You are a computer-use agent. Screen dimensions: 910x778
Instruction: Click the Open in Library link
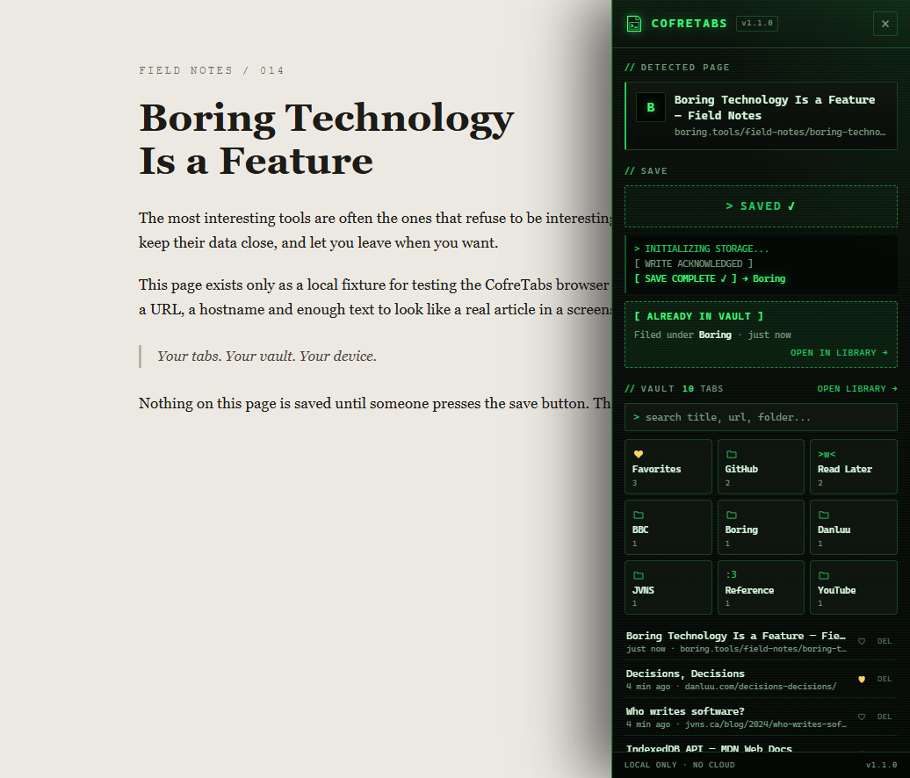click(839, 353)
